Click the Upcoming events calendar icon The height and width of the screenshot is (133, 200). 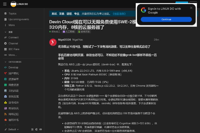point(5,19)
